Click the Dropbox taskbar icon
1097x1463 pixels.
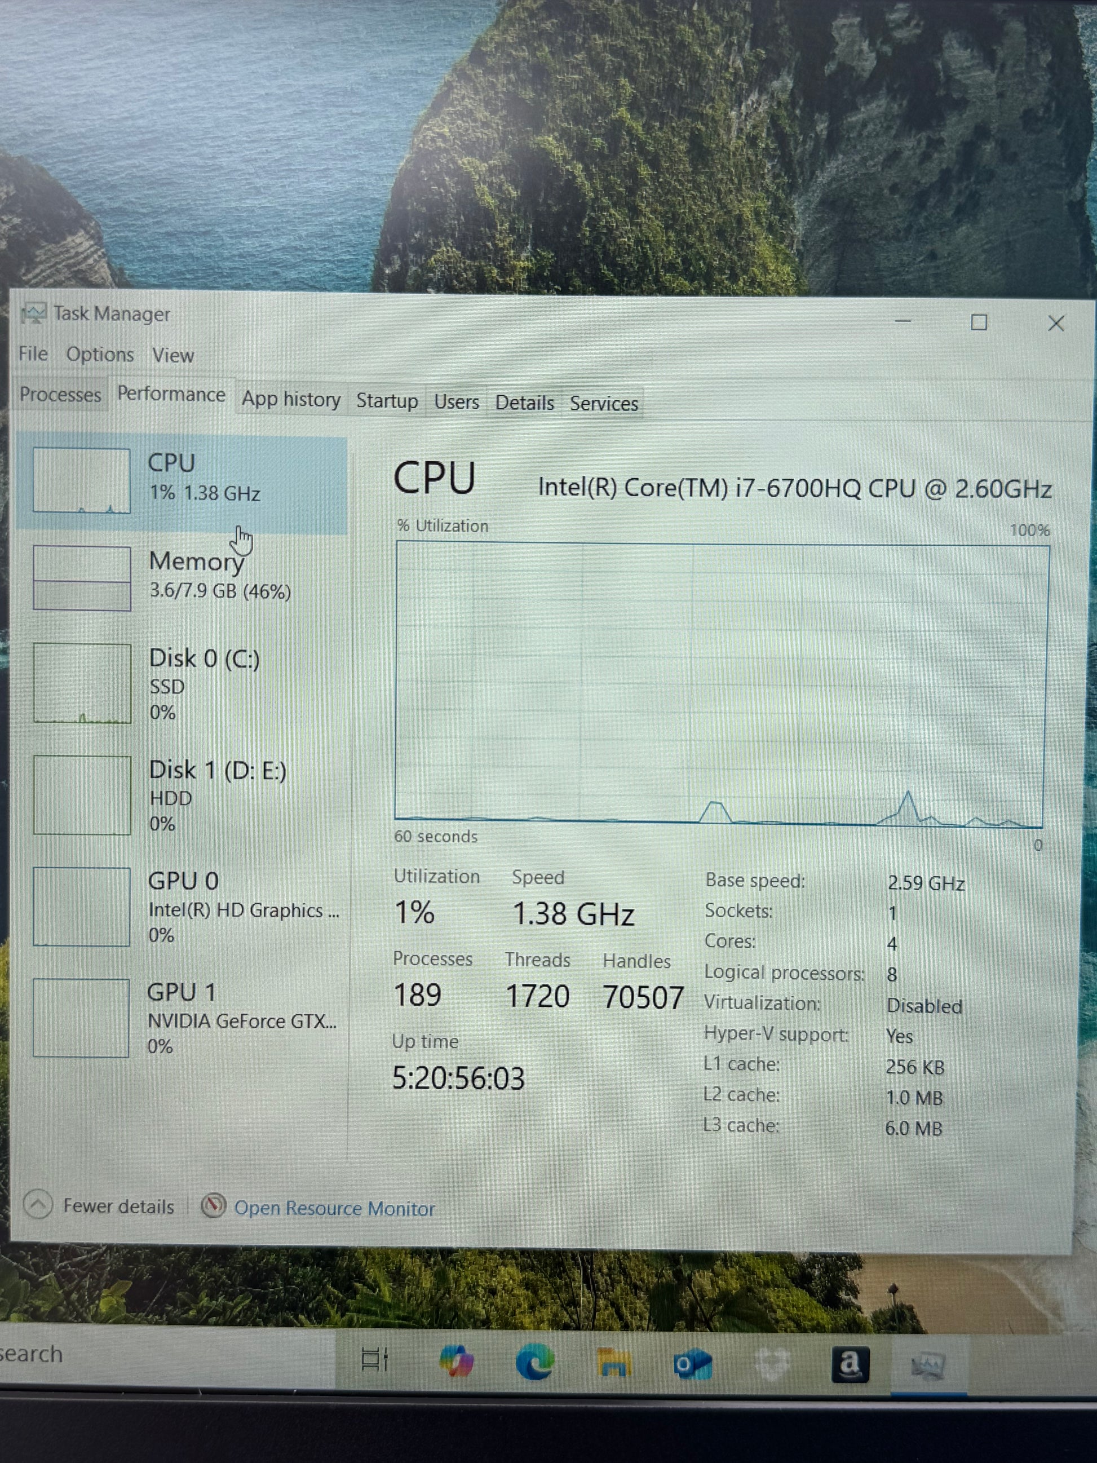tap(771, 1364)
